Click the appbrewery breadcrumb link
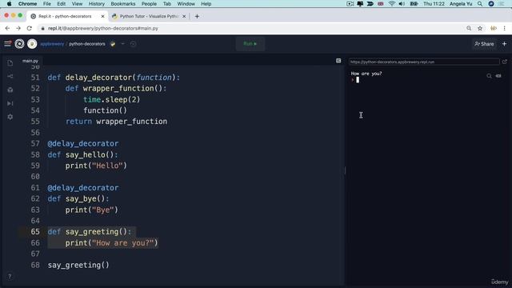This screenshot has height=288, width=512. [x=52, y=44]
